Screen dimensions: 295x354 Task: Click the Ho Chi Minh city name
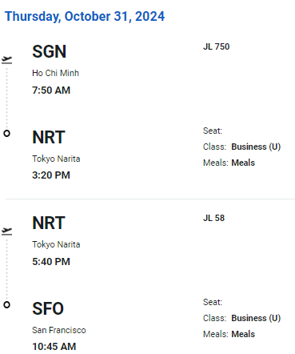coord(55,73)
